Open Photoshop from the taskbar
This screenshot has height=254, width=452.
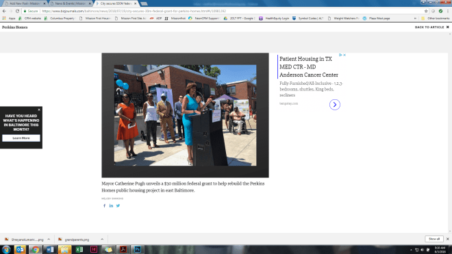(x=138, y=249)
